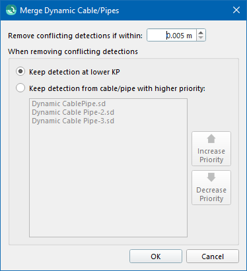247x271 pixels.
Task: Click 'Remove conflicting detections if within' label
Action: pos(75,36)
